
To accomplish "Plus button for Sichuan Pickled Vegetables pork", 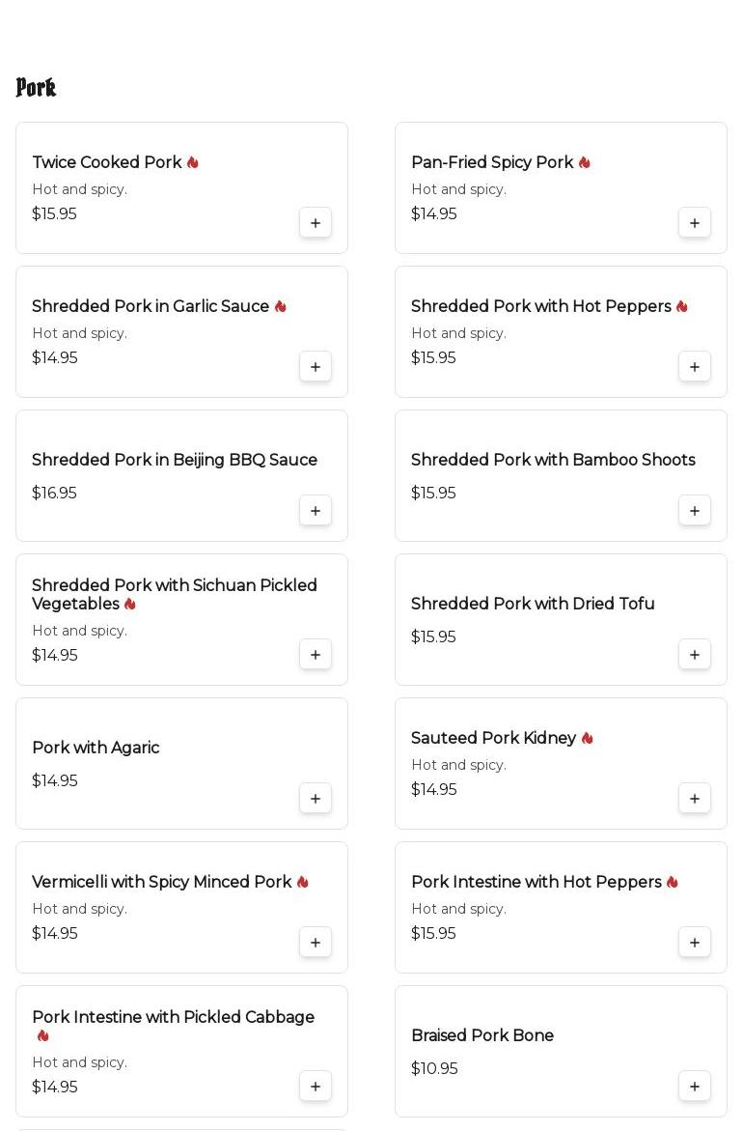I will coord(316,655).
